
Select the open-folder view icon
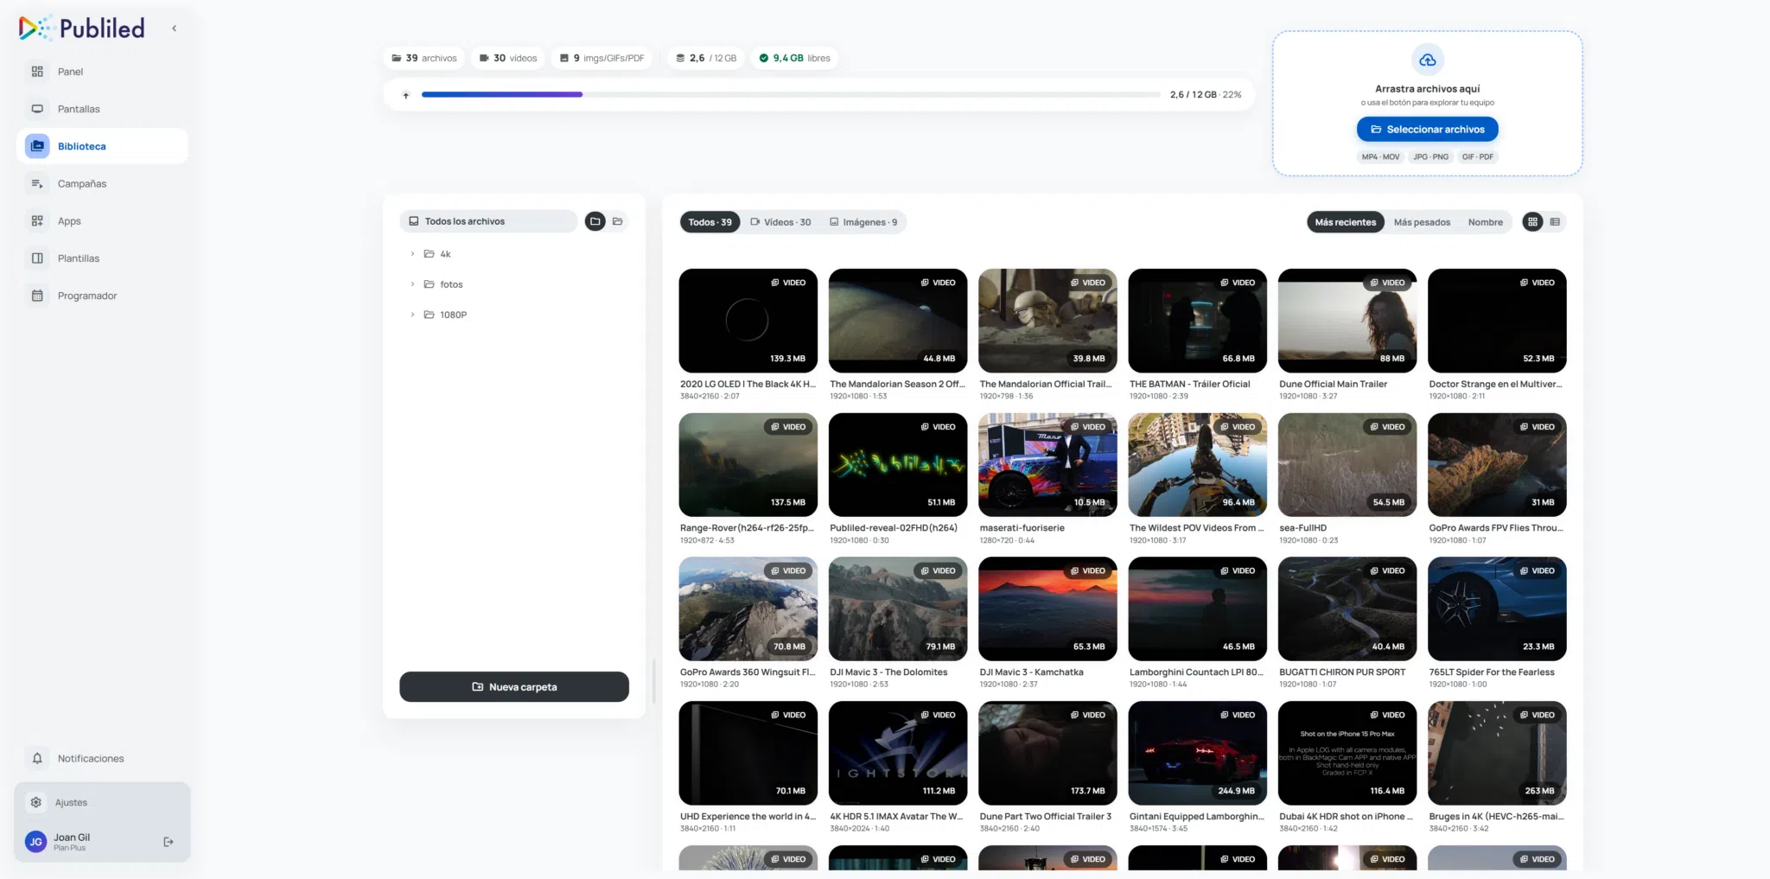[618, 221]
